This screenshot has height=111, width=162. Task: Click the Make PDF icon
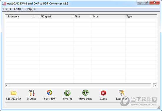coord(49,92)
